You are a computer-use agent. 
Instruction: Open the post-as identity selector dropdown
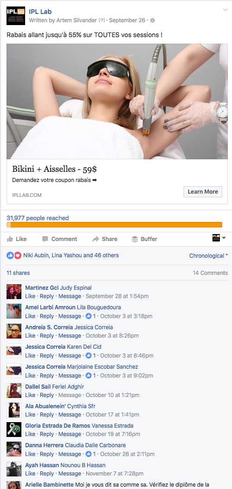pyautogui.click(x=219, y=238)
